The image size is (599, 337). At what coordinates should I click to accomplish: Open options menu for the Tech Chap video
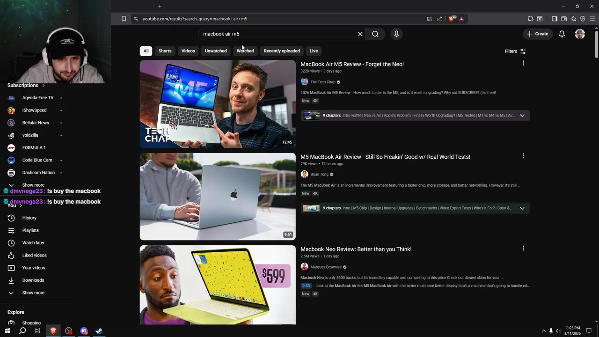coord(523,63)
